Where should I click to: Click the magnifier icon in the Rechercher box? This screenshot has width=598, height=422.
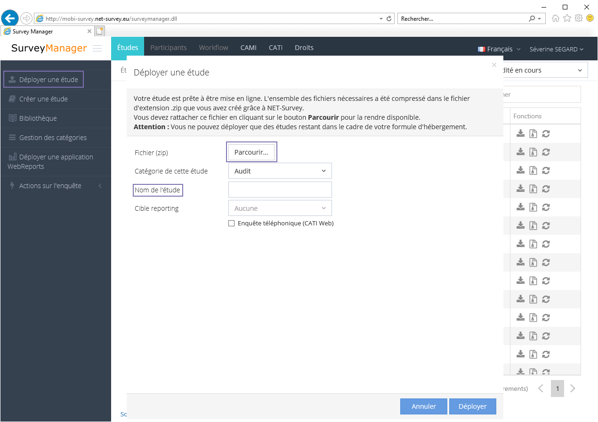click(532, 19)
